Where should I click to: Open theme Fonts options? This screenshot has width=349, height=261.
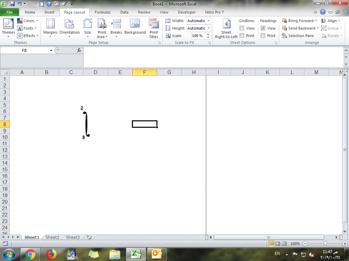27,28
